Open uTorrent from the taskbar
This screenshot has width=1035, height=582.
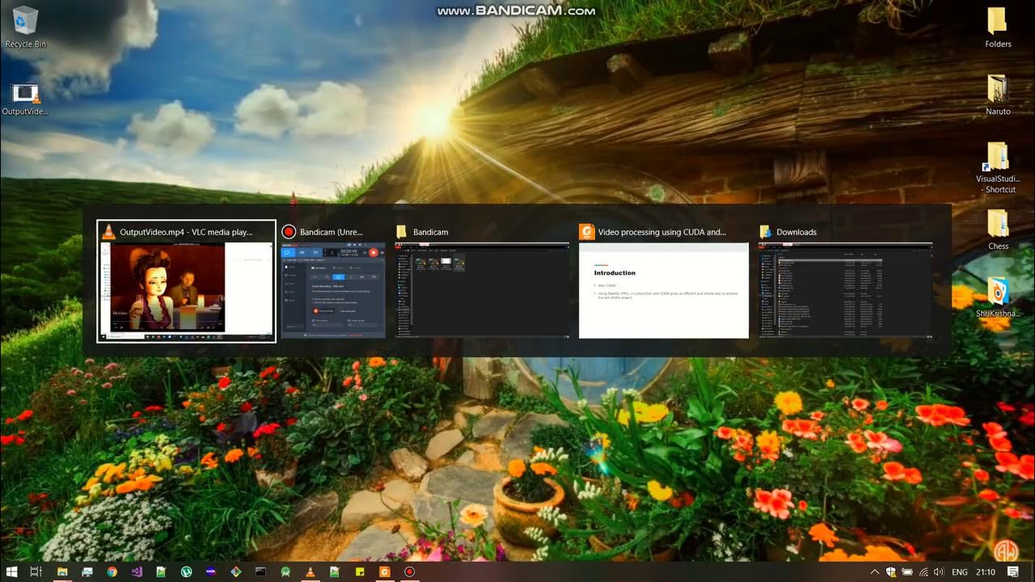pos(186,571)
